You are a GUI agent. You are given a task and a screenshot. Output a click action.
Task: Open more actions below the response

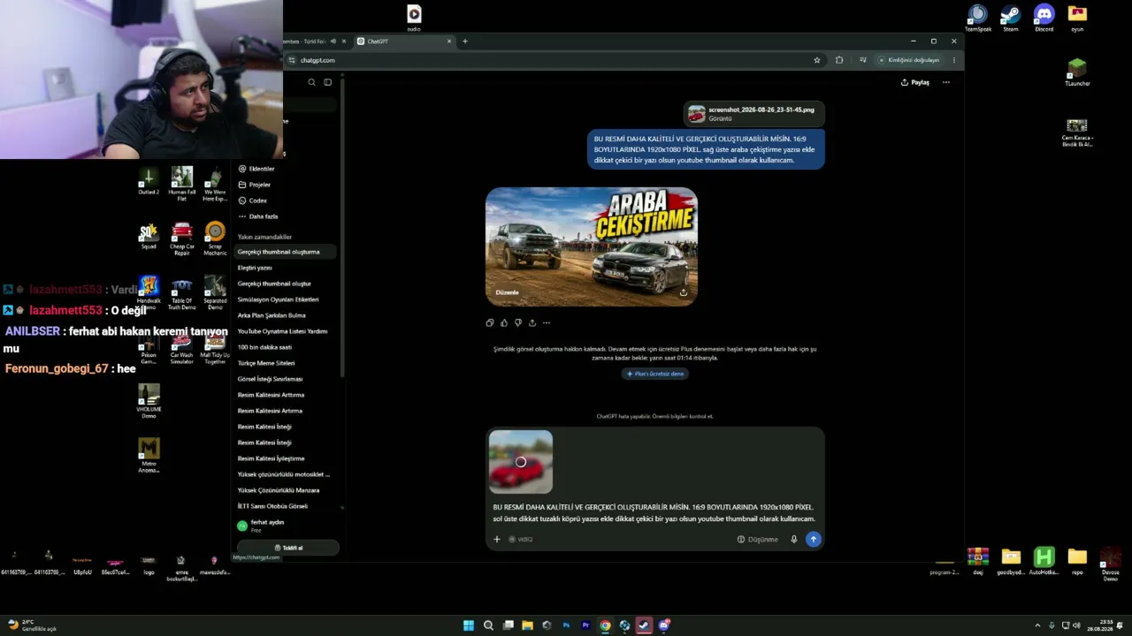pyautogui.click(x=547, y=322)
